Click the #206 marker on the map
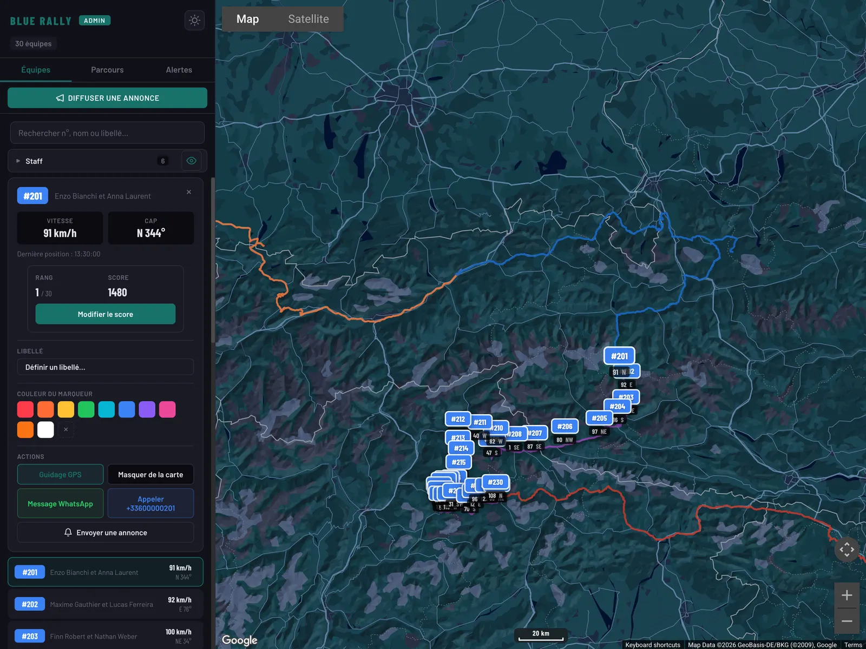 [565, 426]
